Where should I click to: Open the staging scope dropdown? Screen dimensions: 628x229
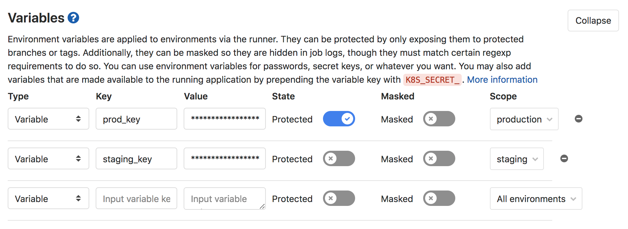[x=516, y=158]
